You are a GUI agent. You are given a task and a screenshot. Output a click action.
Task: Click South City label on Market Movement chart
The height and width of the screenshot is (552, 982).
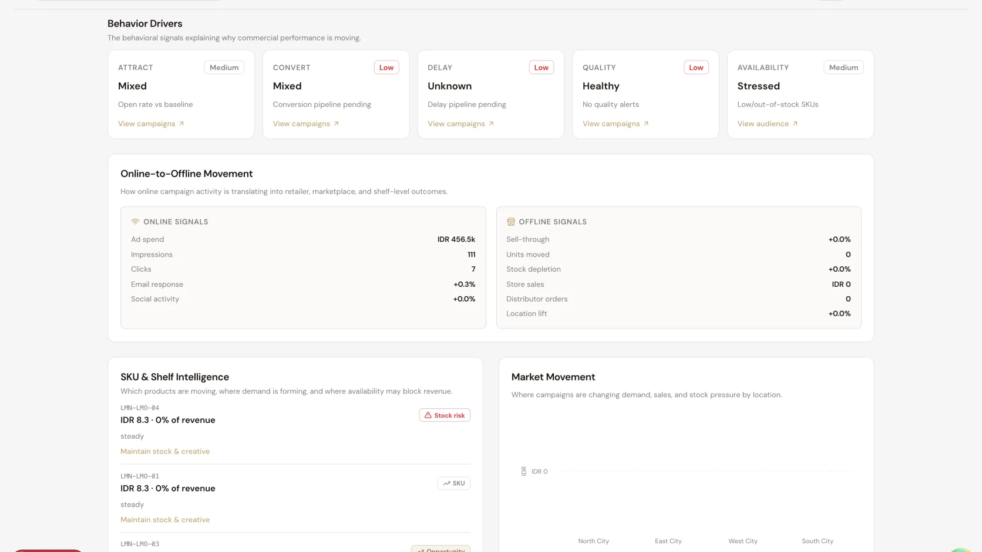point(818,541)
